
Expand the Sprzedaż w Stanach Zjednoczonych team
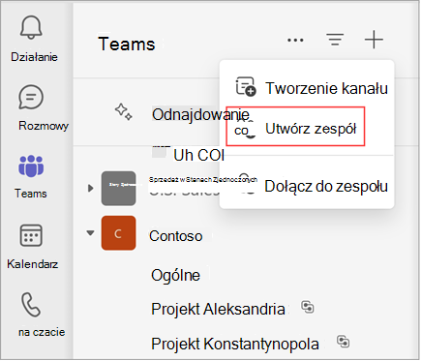(x=91, y=188)
